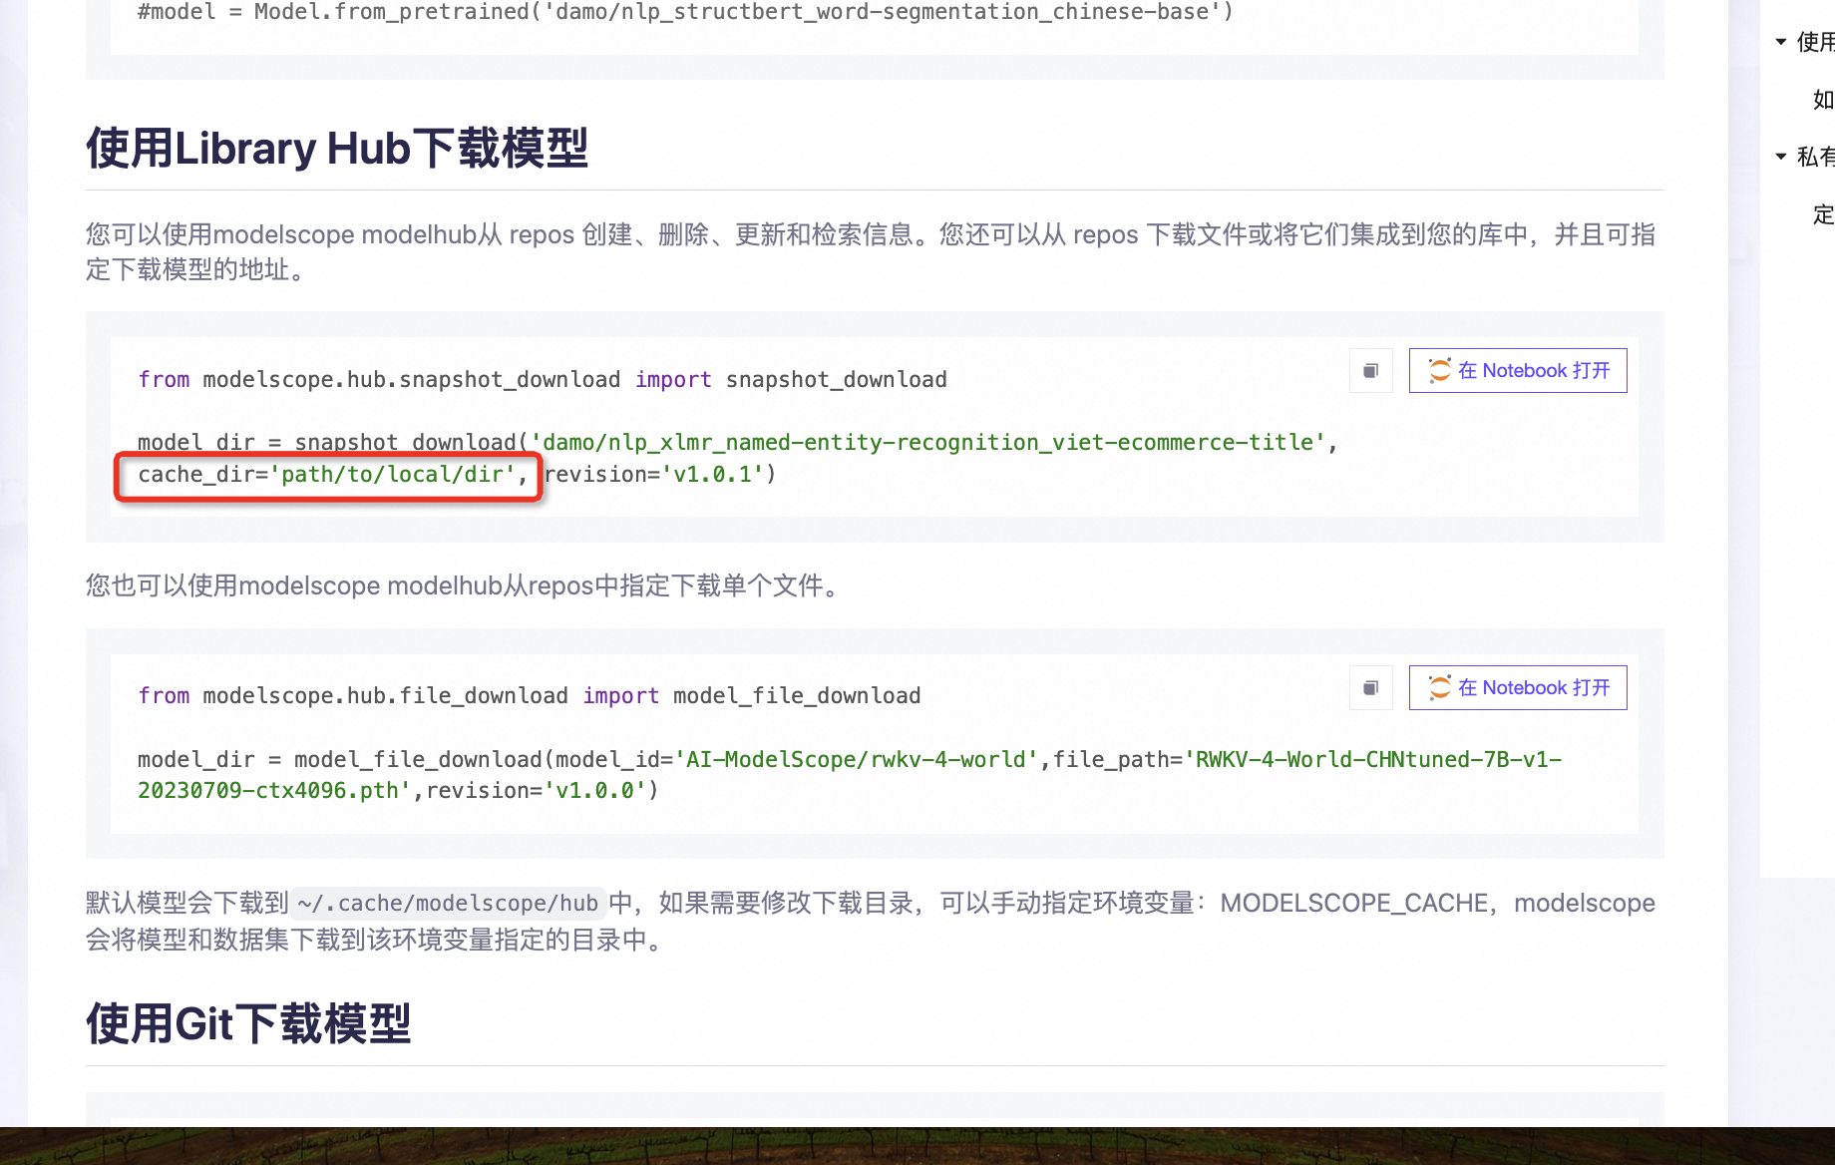This screenshot has height=1165, width=1835.
Task: Collapse the '私有' sidebar outline section
Action: [1781, 157]
